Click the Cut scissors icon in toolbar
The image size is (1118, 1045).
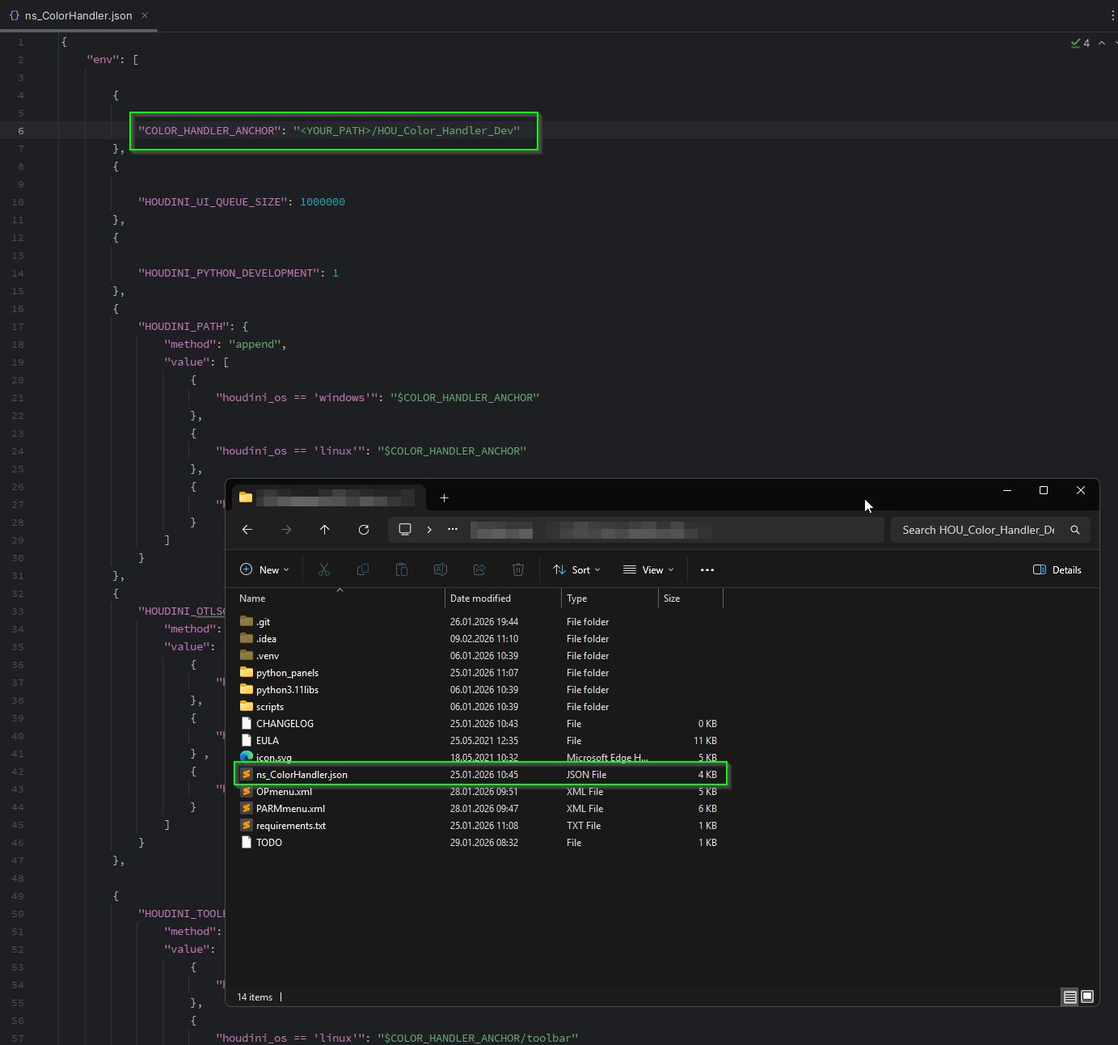point(324,570)
